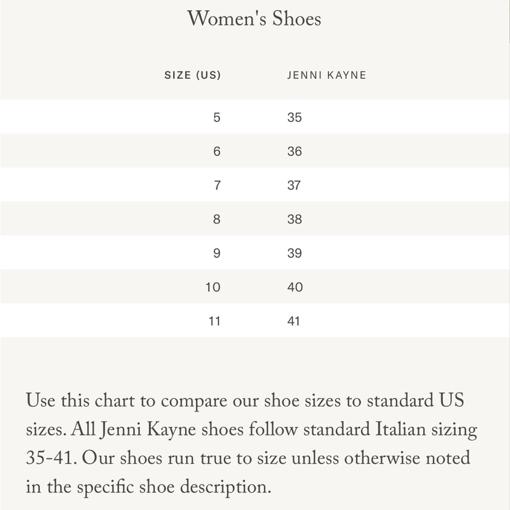
Task: Click the US size 7 cell
Action: click(217, 185)
